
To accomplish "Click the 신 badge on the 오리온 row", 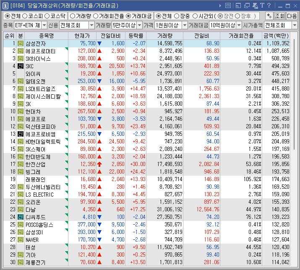I will pos(21,202).
